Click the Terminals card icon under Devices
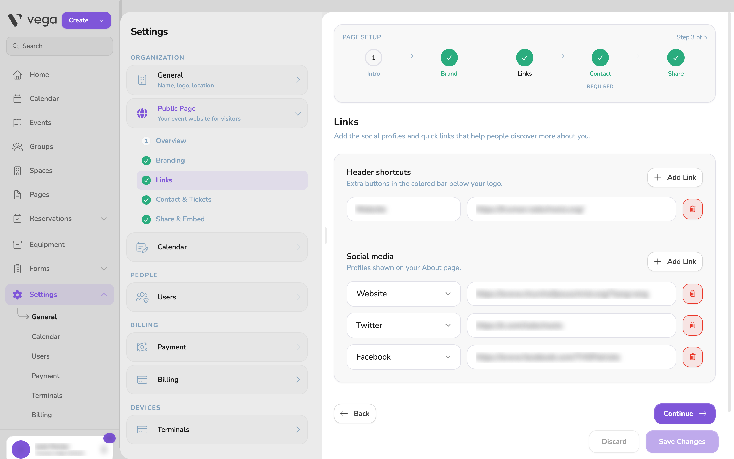 (x=142, y=430)
